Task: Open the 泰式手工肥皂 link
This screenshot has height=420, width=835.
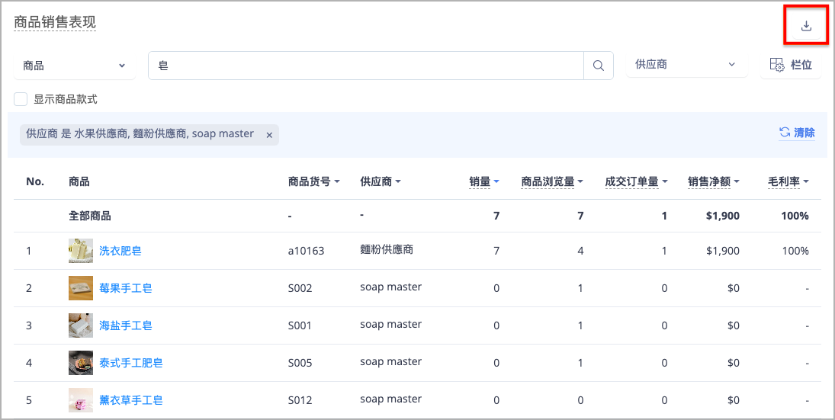Action: click(131, 363)
